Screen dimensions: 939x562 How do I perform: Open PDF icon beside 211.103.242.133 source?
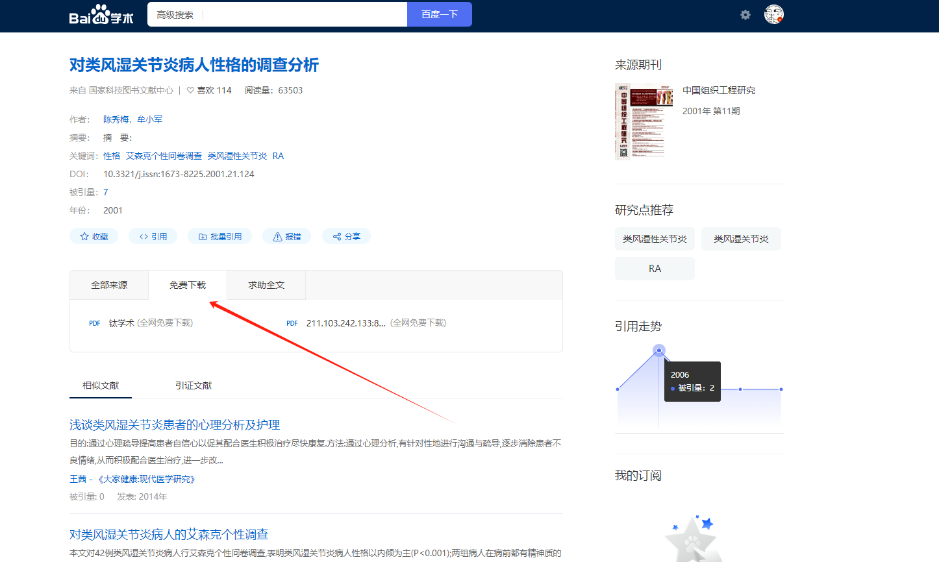click(x=292, y=323)
